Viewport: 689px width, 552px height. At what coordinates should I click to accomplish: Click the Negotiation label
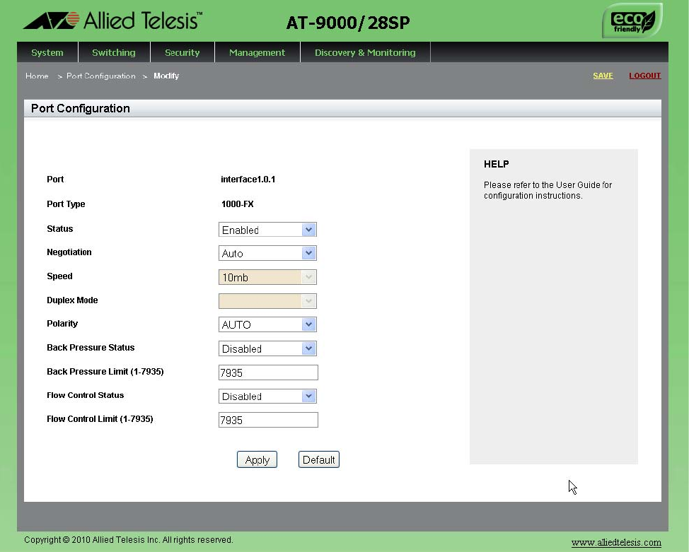tap(69, 252)
